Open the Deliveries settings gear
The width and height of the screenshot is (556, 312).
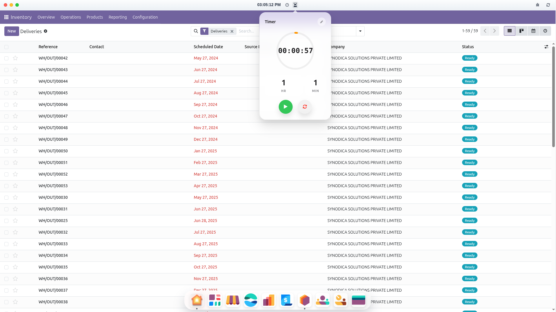(x=46, y=31)
